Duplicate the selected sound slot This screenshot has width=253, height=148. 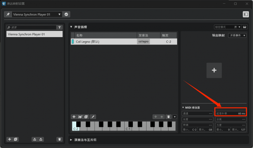pos(86,117)
